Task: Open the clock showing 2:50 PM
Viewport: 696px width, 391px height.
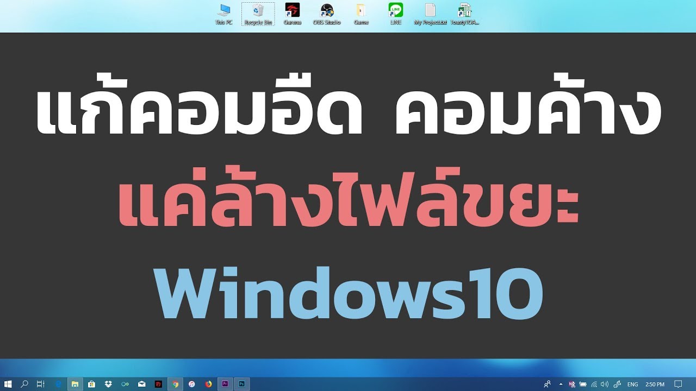Action: pyautogui.click(x=655, y=384)
